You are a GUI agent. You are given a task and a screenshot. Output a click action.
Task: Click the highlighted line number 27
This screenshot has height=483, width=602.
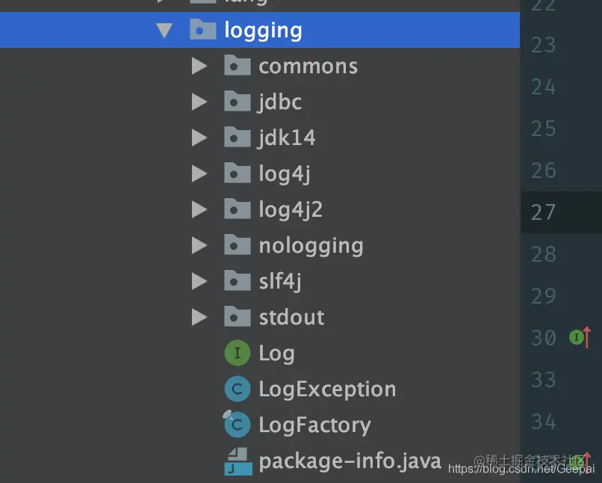pyautogui.click(x=543, y=212)
